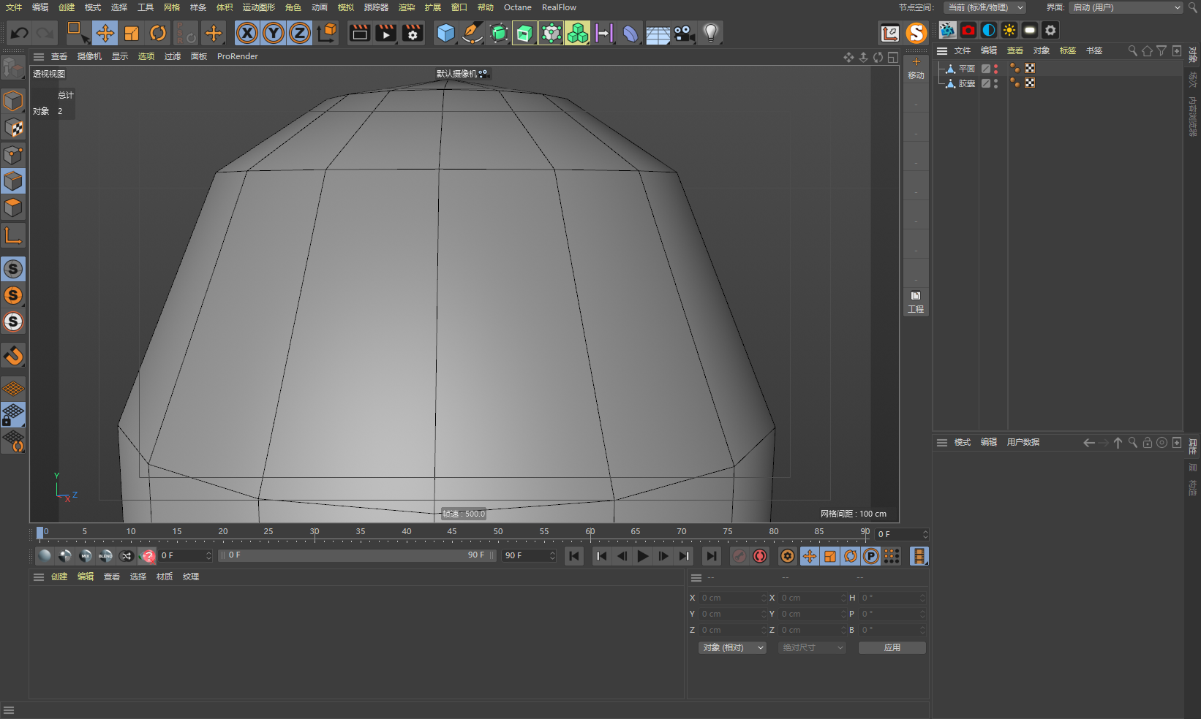1201x719 pixels.
Task: Open the RealFlow menu
Action: 559,7
